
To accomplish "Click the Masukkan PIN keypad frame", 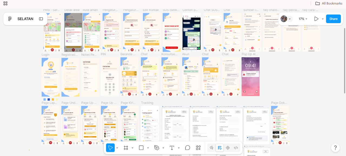I will (x=110, y=77).
